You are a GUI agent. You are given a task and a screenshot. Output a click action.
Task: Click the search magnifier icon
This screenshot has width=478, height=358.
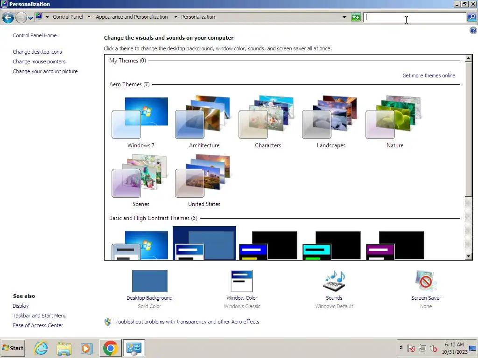pos(472,17)
